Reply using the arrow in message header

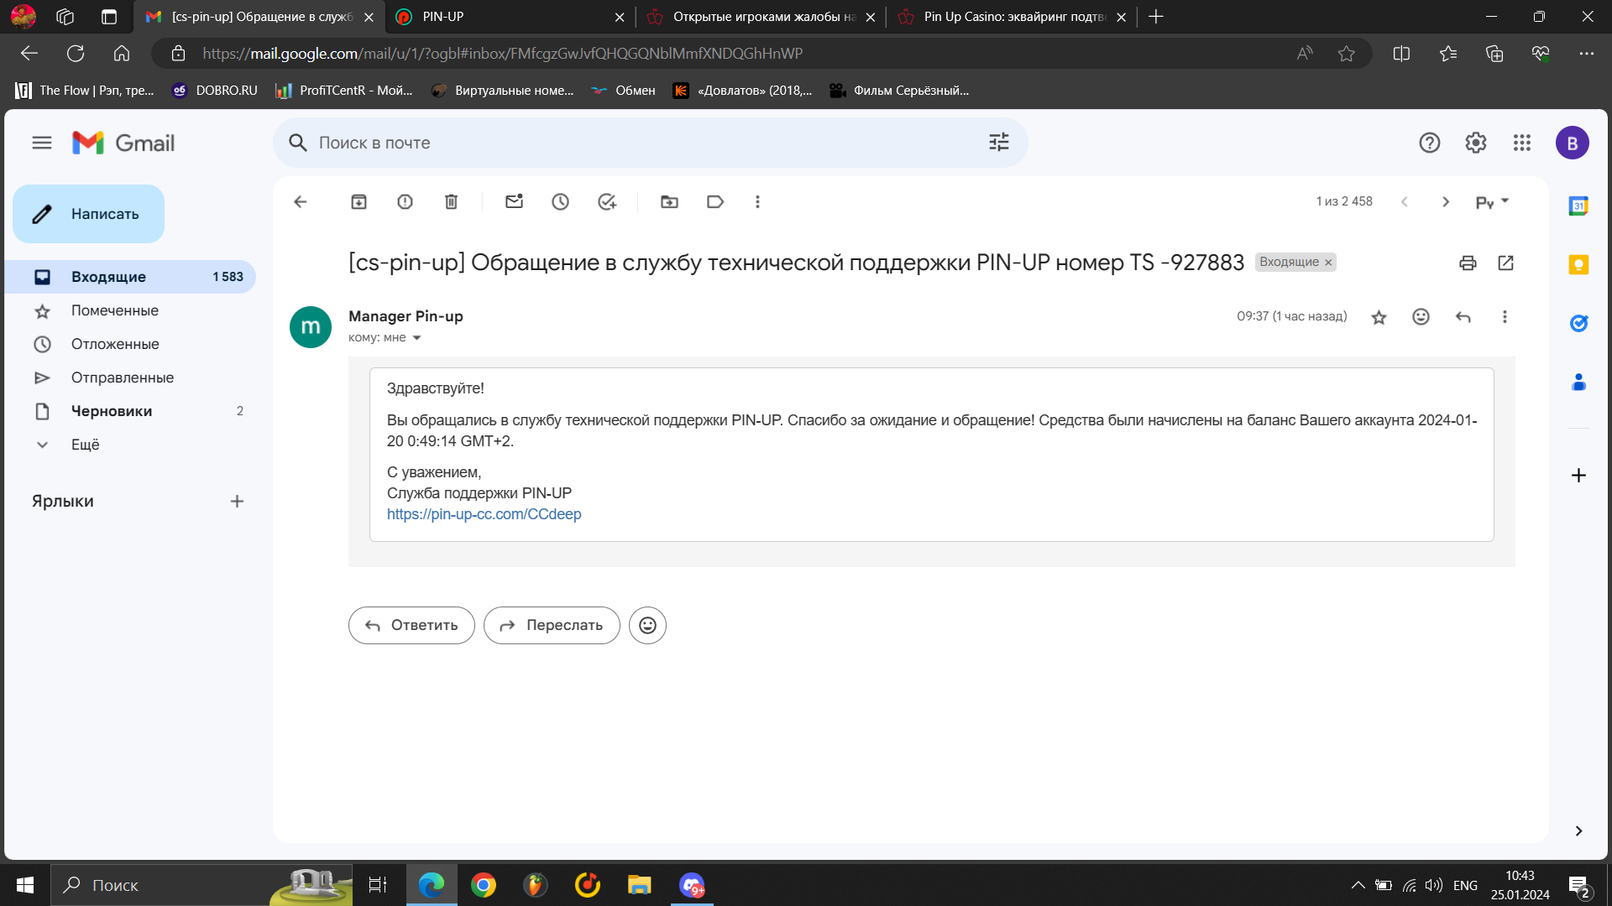tap(1463, 317)
